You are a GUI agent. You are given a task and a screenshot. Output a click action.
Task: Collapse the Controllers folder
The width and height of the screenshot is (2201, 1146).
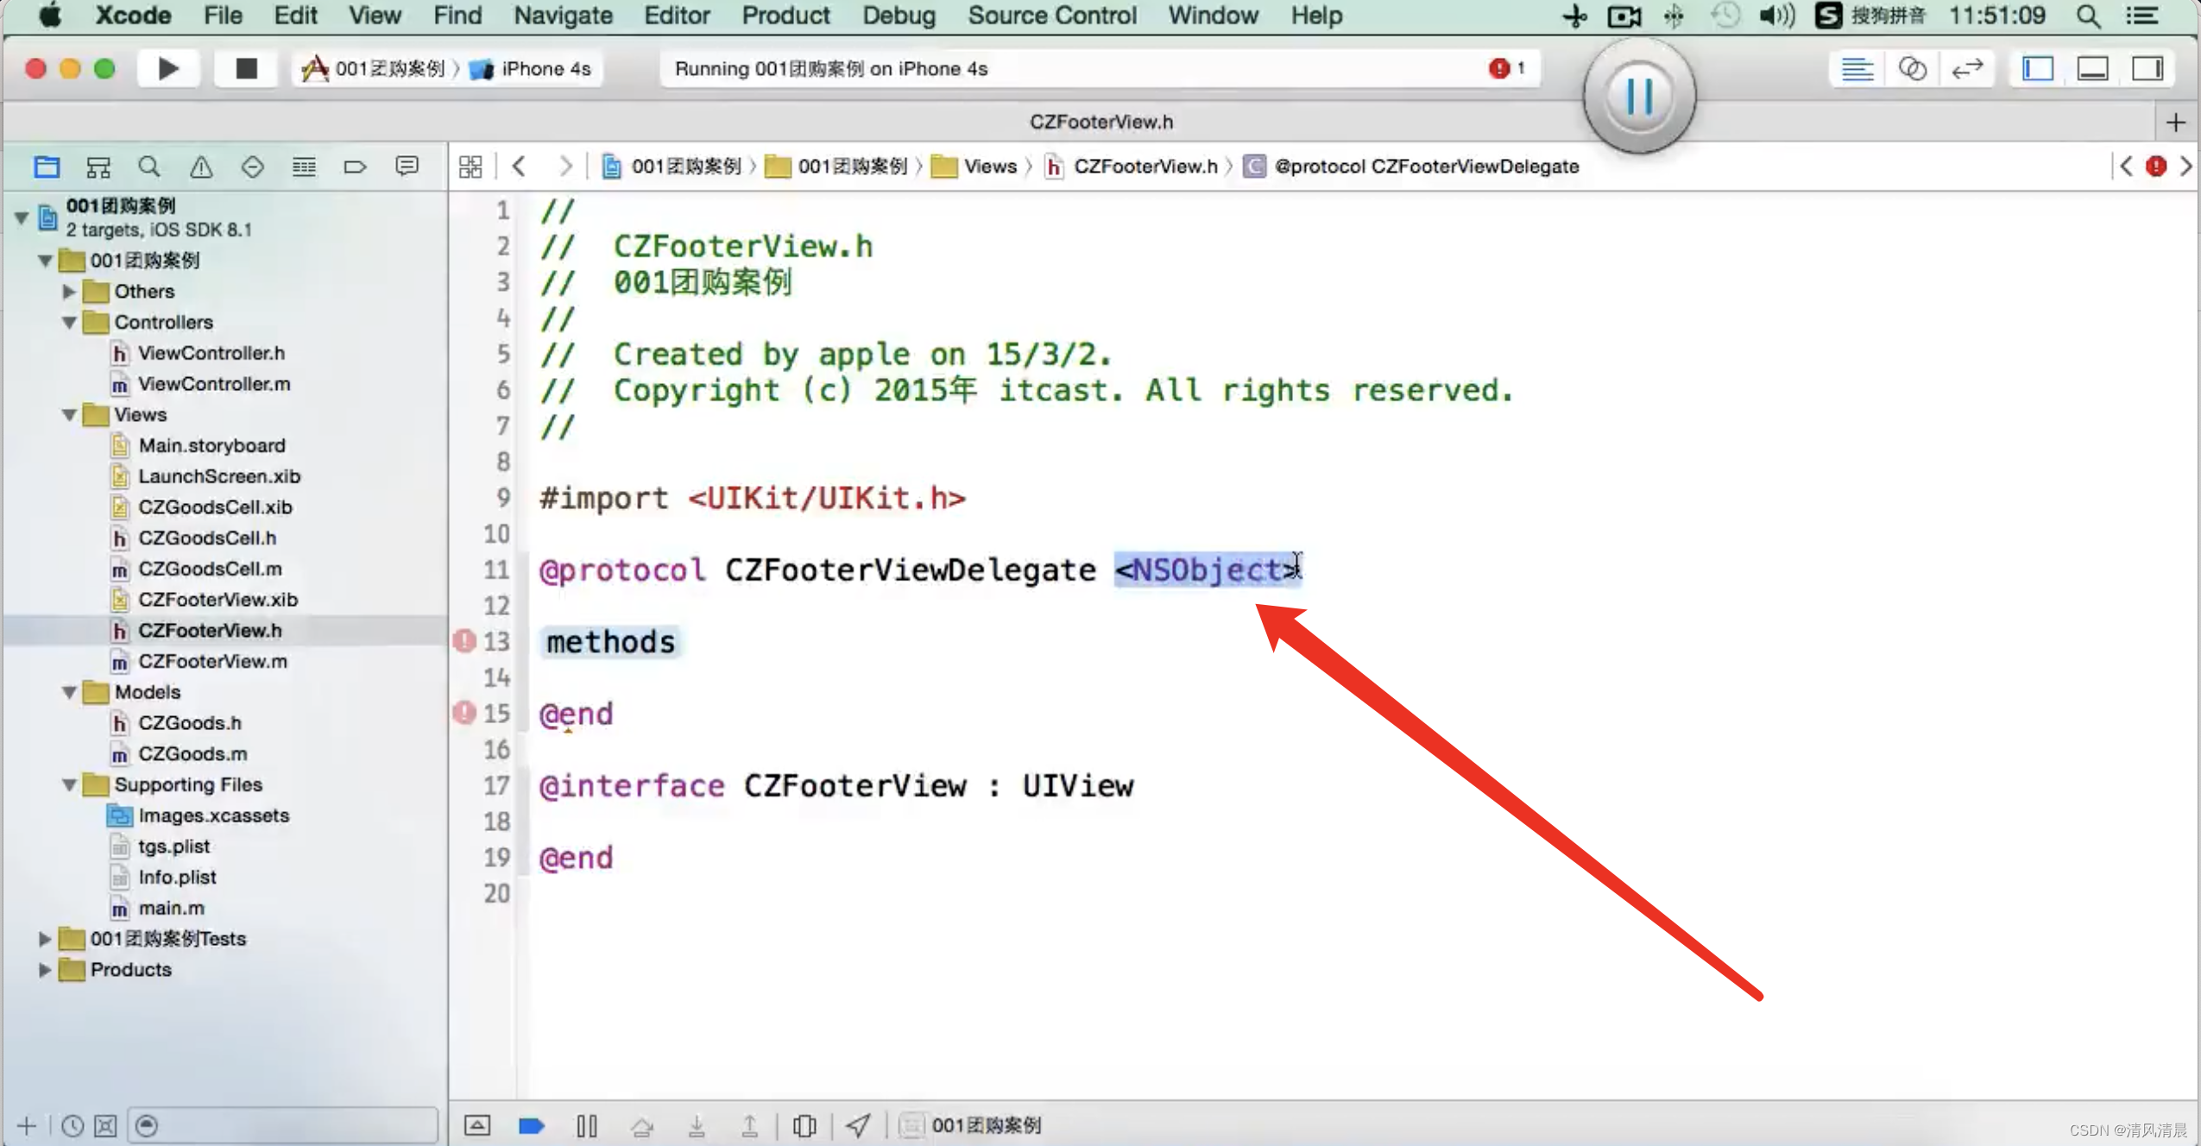(x=69, y=323)
